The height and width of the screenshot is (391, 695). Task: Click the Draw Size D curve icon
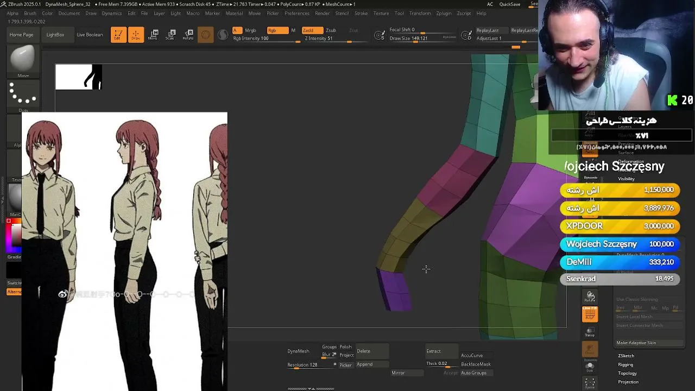(x=466, y=36)
